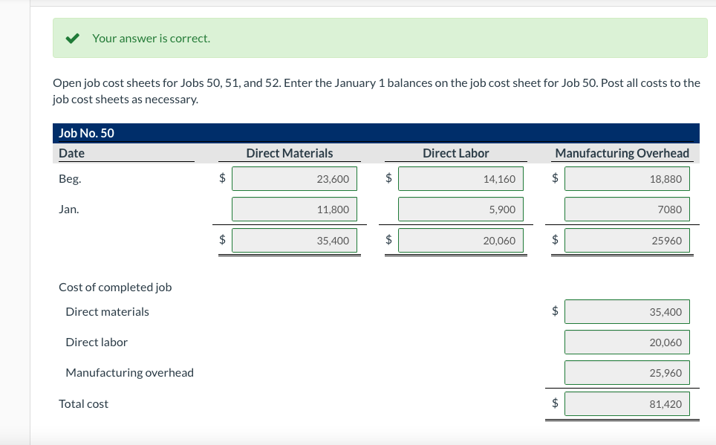The image size is (716, 445).
Task: Select the Direct Materials total field showing 35,400
Action: (294, 240)
